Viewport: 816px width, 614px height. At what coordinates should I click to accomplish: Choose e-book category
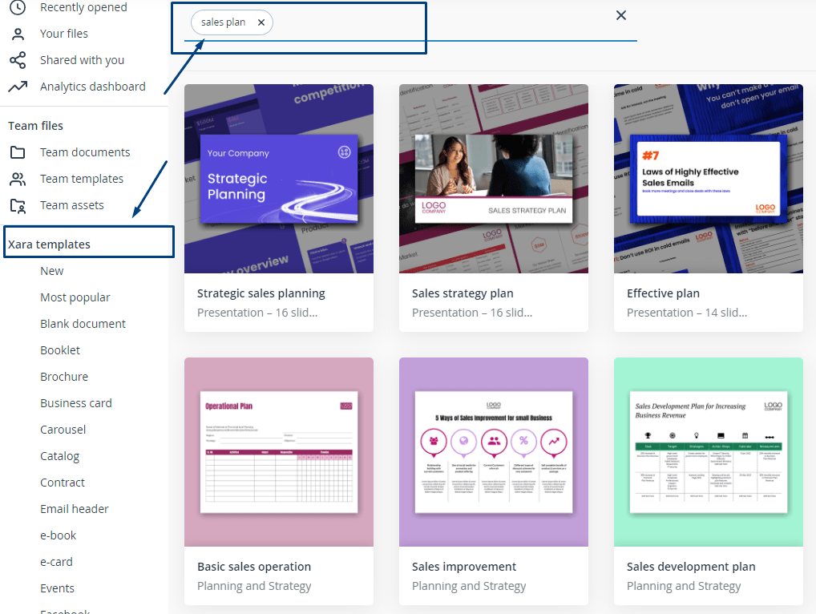(59, 535)
